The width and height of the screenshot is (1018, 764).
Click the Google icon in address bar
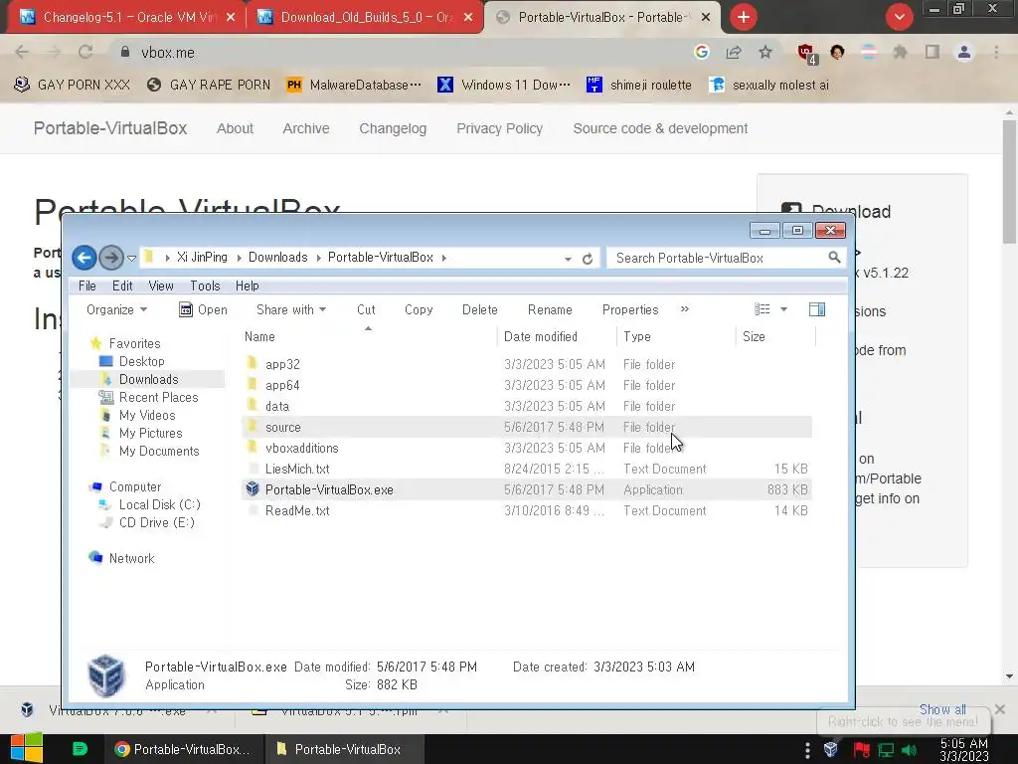coord(701,53)
